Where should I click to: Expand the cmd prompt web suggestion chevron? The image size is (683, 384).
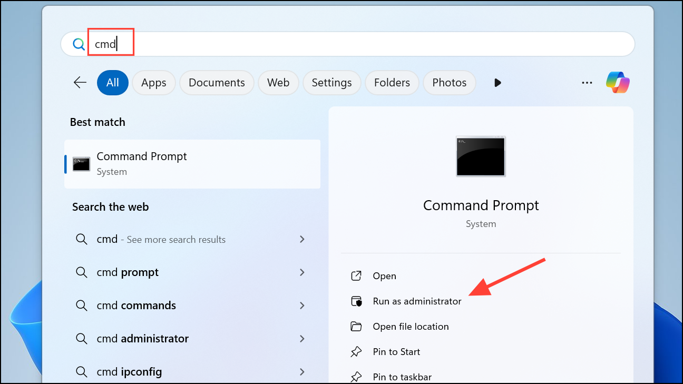(x=302, y=272)
